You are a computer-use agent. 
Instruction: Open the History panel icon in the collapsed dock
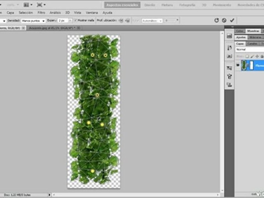(229, 48)
